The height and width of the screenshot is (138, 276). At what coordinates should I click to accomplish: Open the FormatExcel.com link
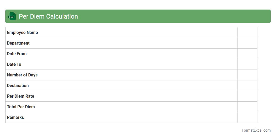(x=256, y=130)
